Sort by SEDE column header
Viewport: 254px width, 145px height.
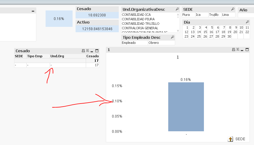click(20, 56)
